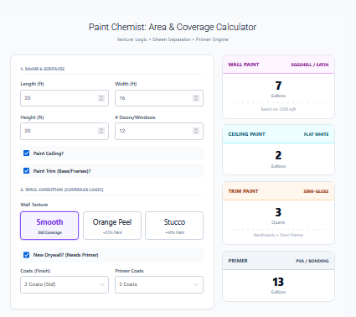
Task: Click the Wall Paint gallons value 7
Action: 278,86
